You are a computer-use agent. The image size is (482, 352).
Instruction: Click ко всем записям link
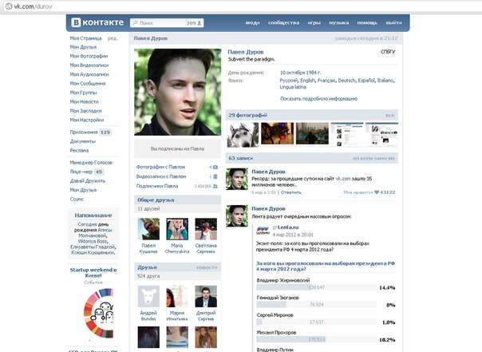pyautogui.click(x=373, y=158)
